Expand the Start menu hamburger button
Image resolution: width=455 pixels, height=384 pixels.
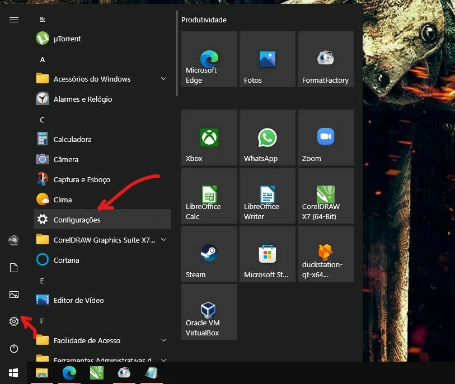pyautogui.click(x=13, y=20)
